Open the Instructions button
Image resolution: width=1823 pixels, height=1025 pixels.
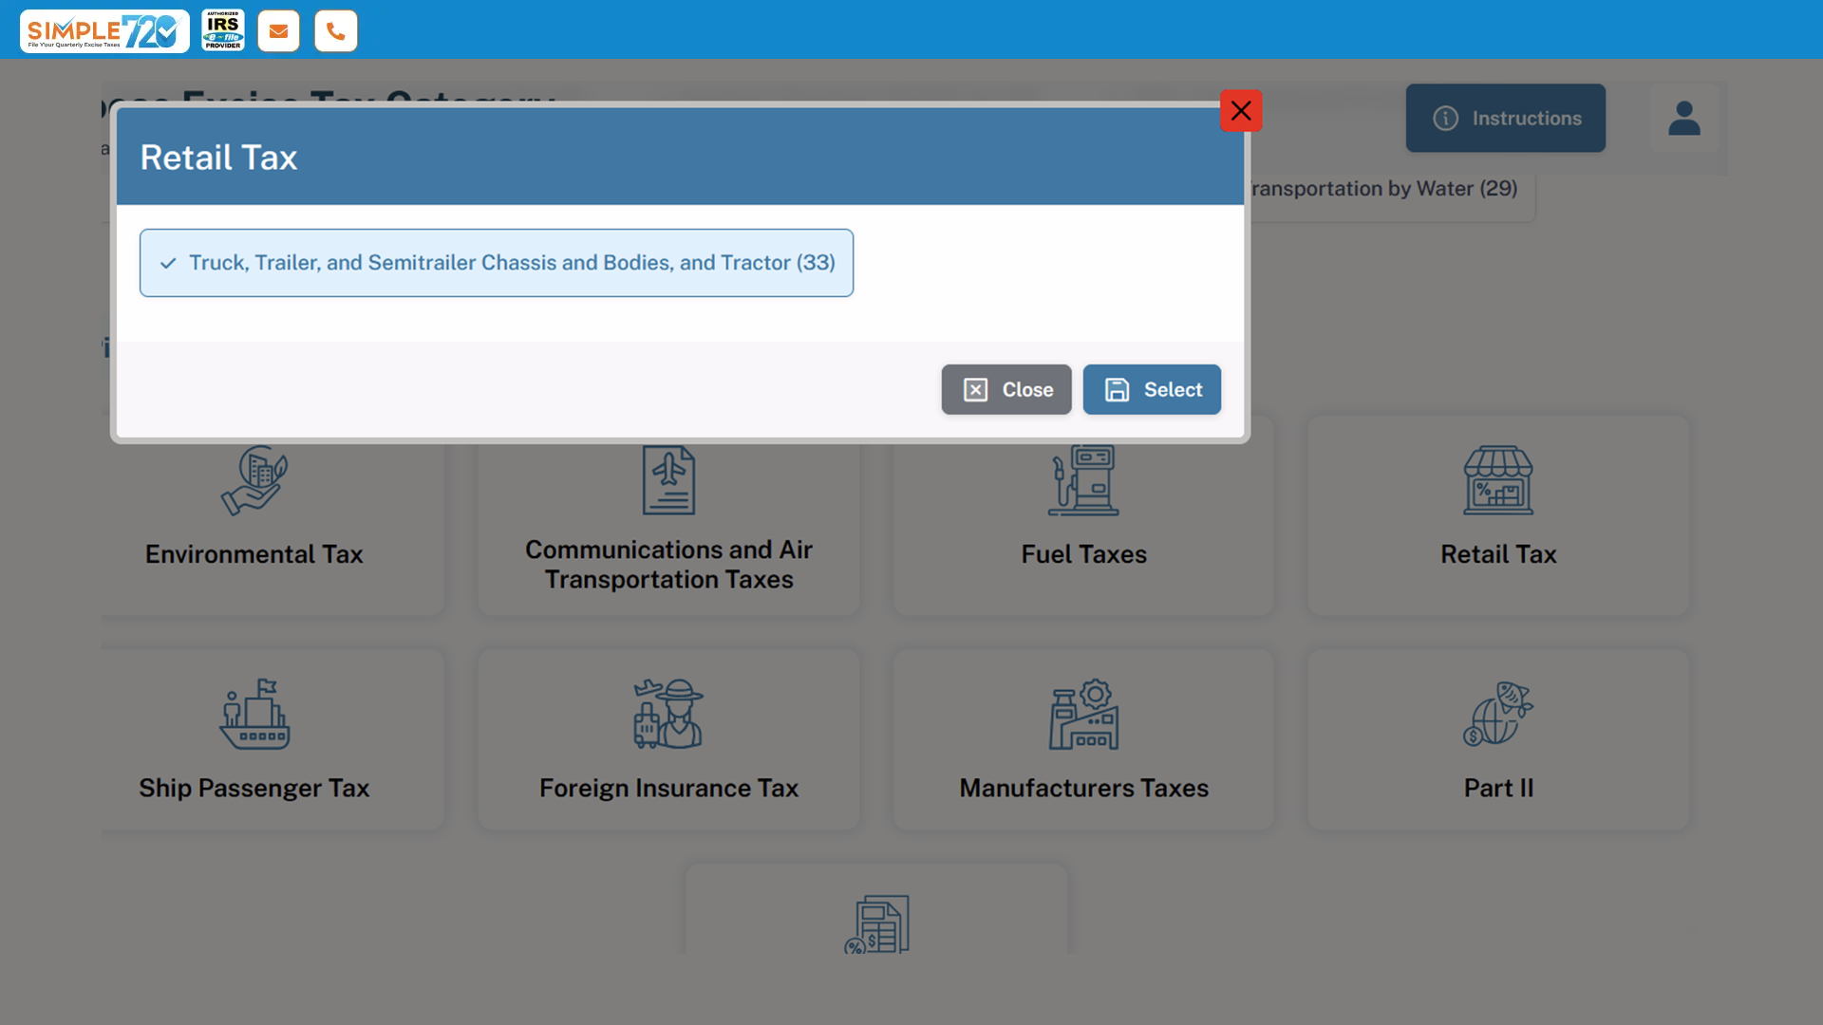1506,119
